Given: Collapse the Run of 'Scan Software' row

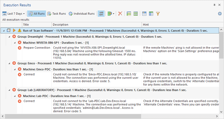Looking at the screenshot, I should click(4, 30).
